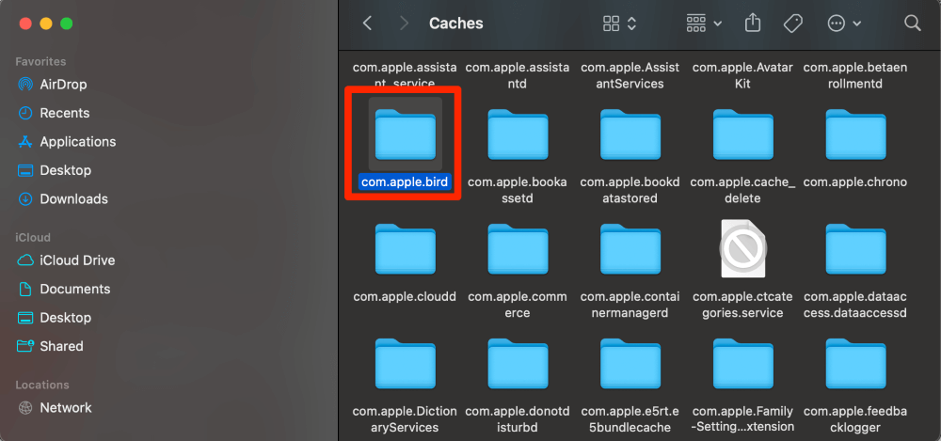
Task: Click the Shared folder icon
Action: [25, 346]
